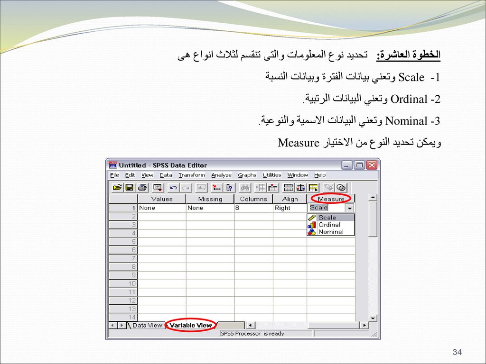
Task: Click the grid scrollbar right arrow
Action: [364, 325]
